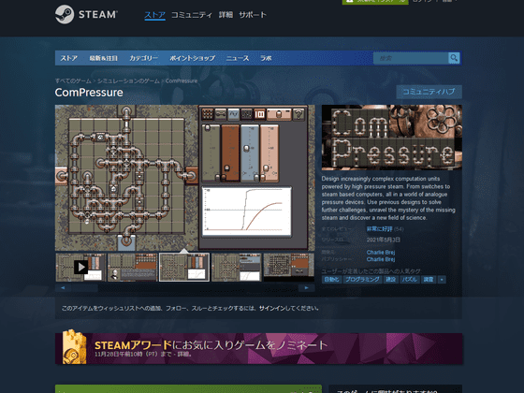Open the すべてのゲーム breadcrumb link
The height and width of the screenshot is (393, 524).
pyautogui.click(x=73, y=80)
